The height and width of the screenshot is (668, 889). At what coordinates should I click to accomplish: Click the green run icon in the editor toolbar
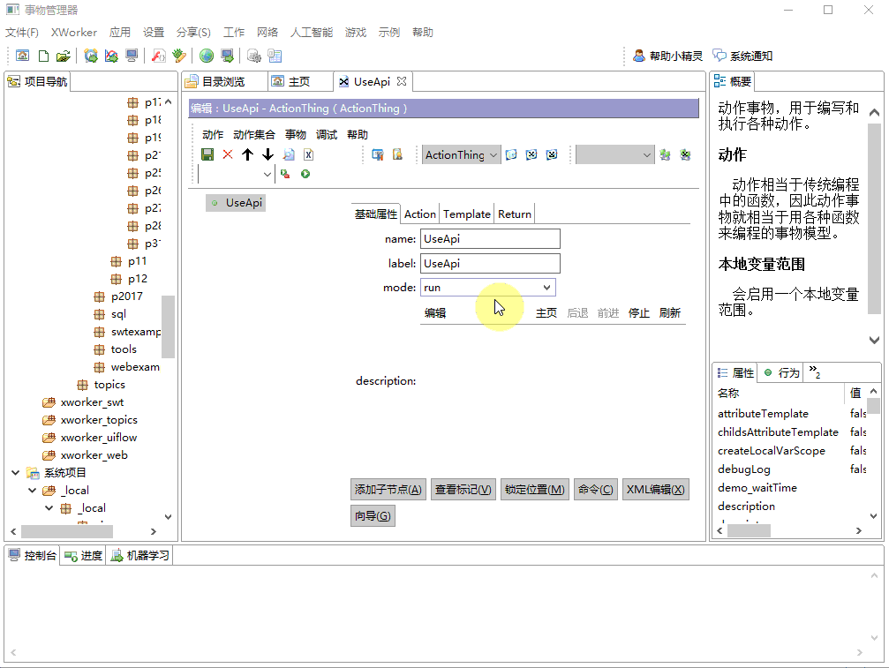point(305,175)
